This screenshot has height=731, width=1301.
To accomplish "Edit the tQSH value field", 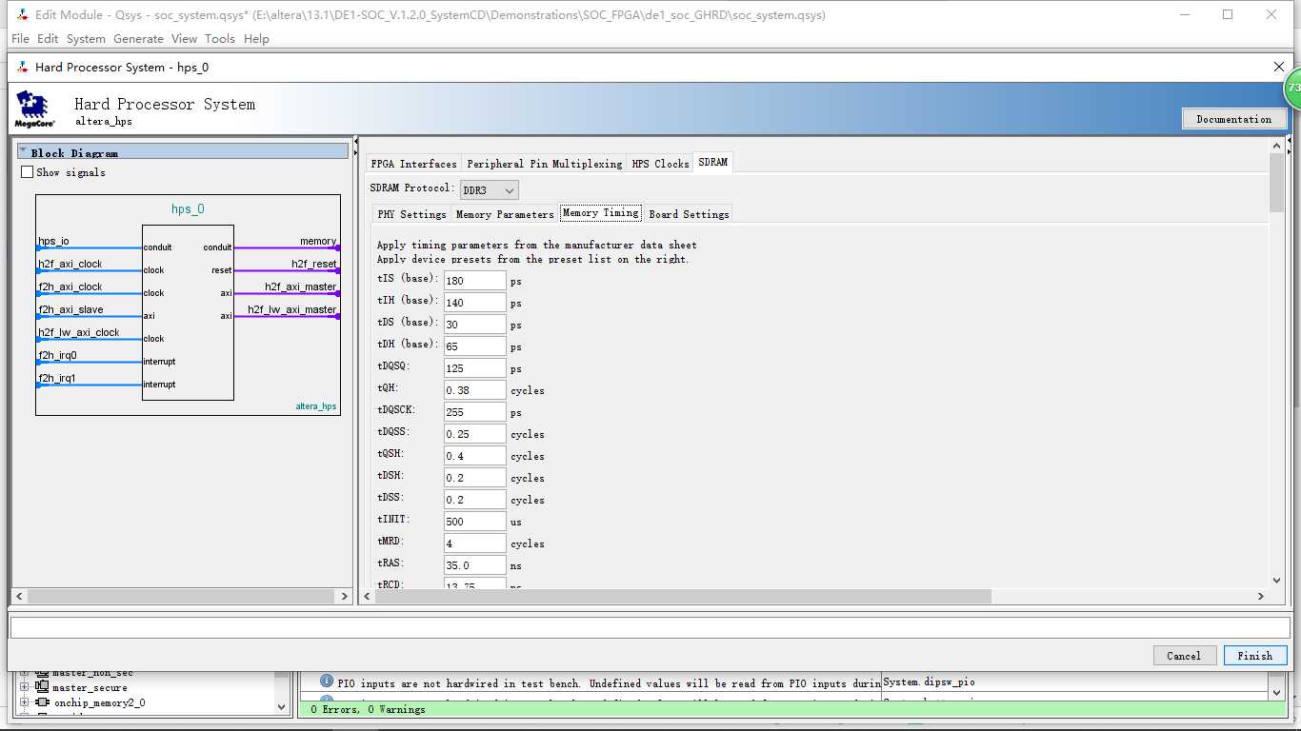I will pos(474,456).
